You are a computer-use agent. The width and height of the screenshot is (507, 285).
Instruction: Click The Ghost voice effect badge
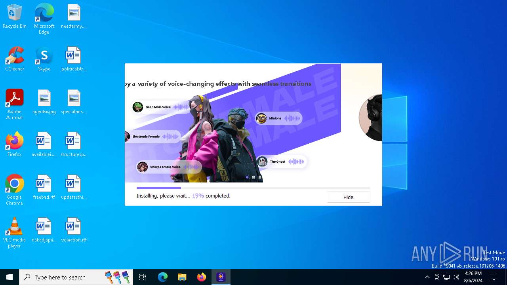[x=281, y=161]
